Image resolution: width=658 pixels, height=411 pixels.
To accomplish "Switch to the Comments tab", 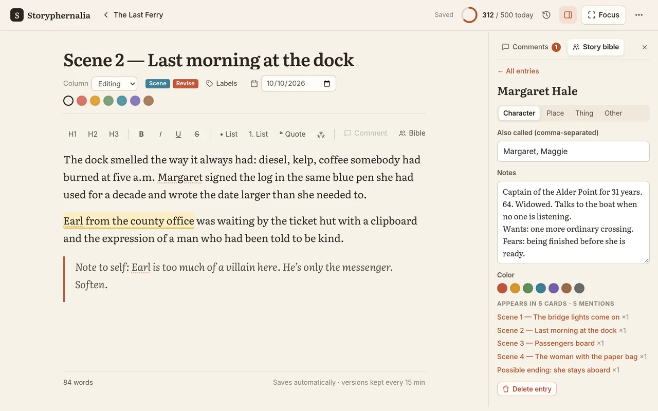I will (x=531, y=47).
